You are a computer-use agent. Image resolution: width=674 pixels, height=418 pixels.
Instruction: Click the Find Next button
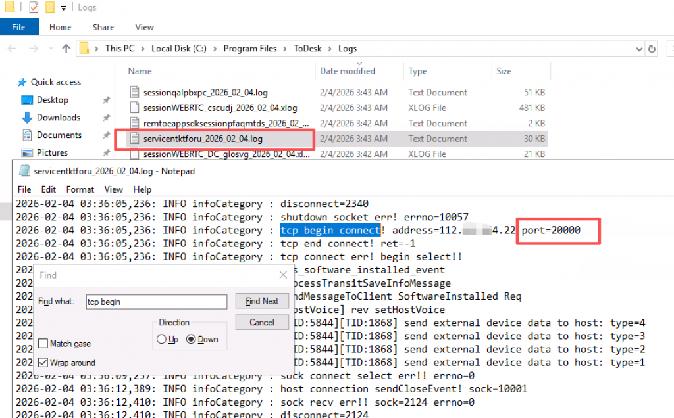(x=261, y=301)
